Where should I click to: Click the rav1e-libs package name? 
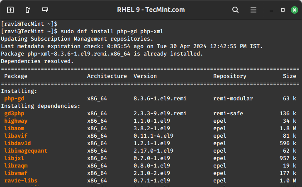tap(21, 180)
